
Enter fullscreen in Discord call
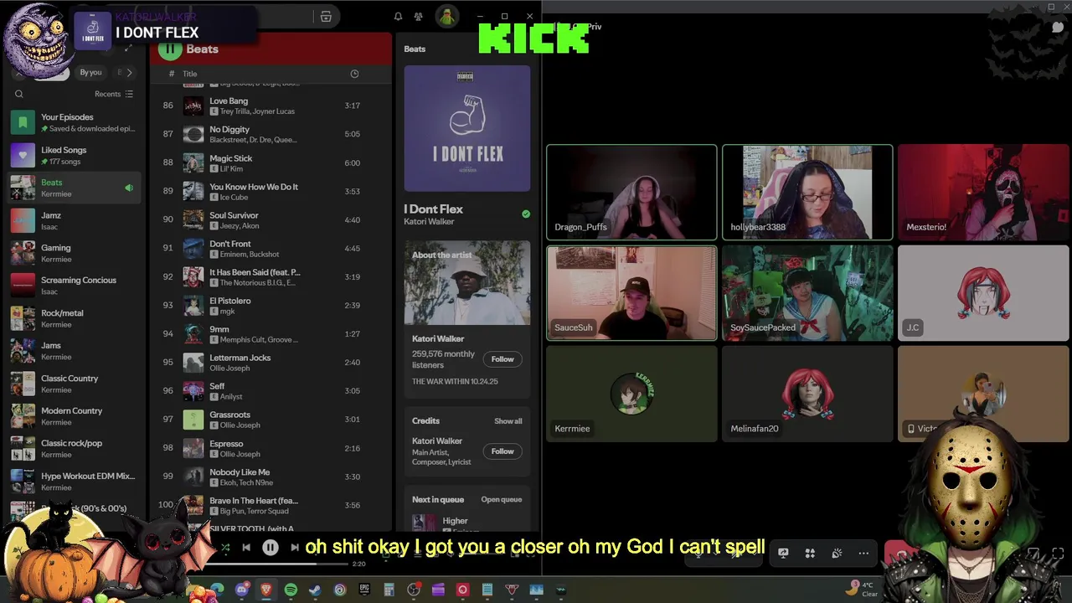1058,553
